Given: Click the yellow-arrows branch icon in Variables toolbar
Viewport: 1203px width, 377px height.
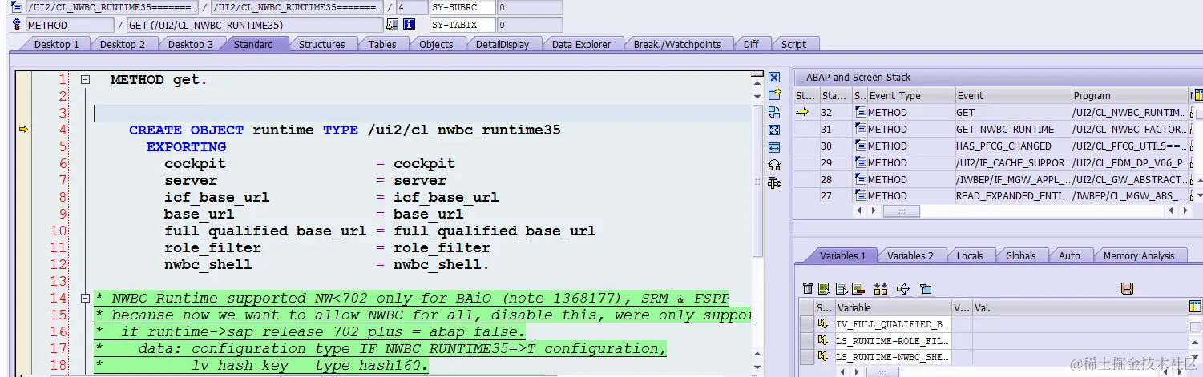Looking at the screenshot, I should (x=903, y=288).
